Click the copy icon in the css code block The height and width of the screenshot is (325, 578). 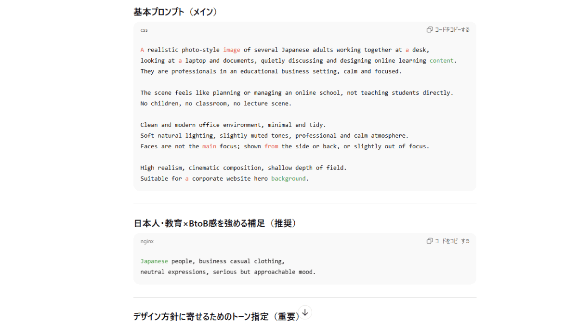click(x=429, y=30)
